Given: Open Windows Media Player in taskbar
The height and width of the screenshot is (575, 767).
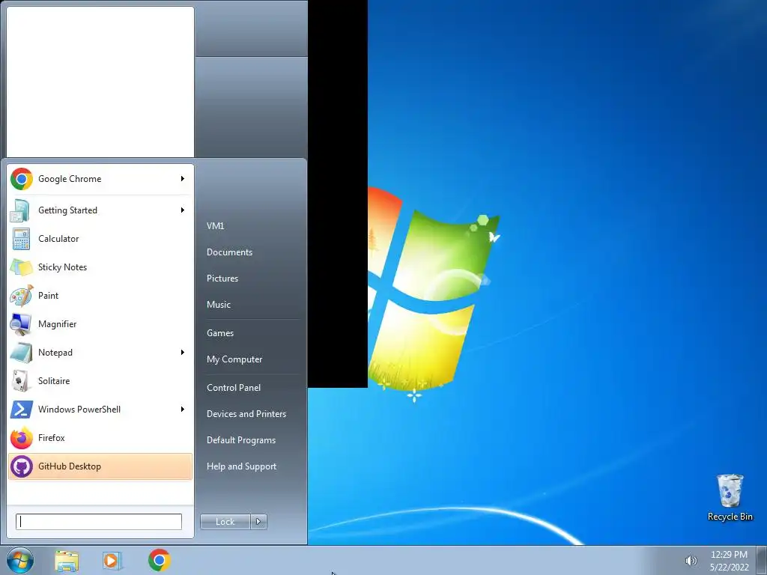Looking at the screenshot, I should coord(112,560).
